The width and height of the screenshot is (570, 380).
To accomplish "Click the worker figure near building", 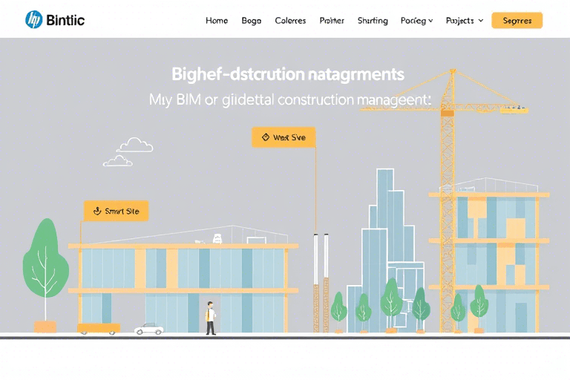I will 211,318.
